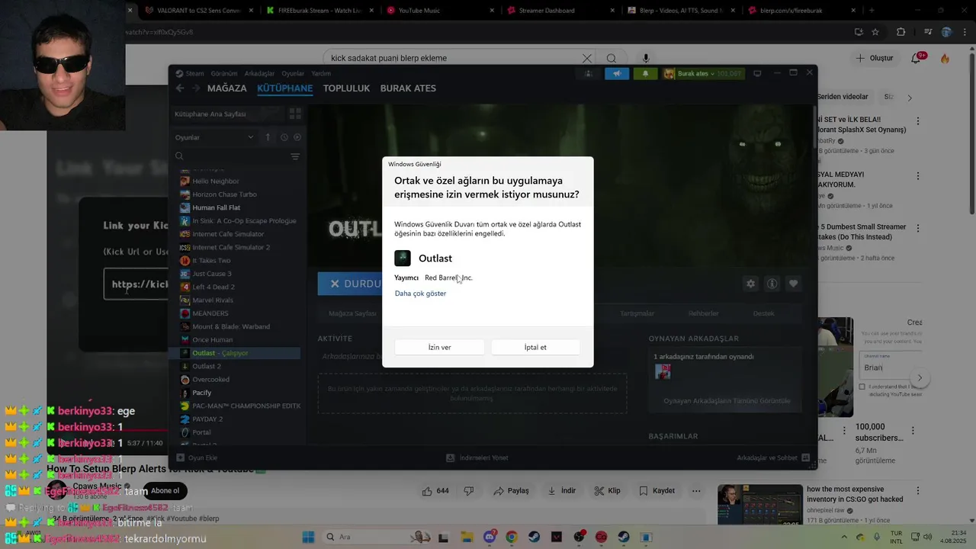This screenshot has width=976, height=549.
Task: Click Oluştur create button on YouTube
Action: click(x=875, y=58)
